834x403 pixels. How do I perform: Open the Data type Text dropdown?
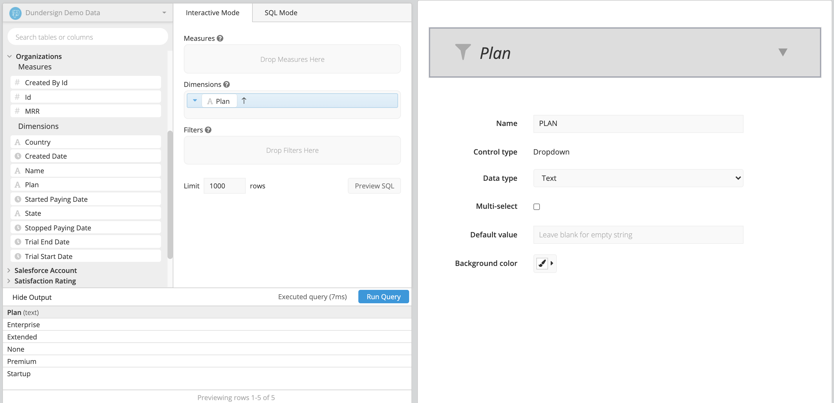638,178
